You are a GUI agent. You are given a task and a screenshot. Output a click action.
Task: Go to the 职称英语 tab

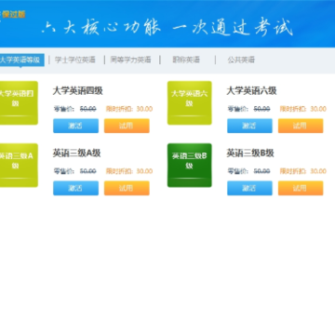point(186,60)
